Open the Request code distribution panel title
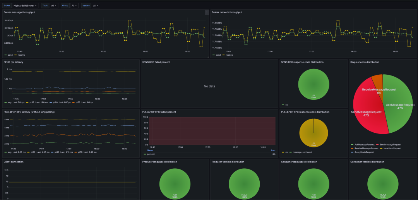Viewport: 418px width, 200px height. (x=365, y=62)
